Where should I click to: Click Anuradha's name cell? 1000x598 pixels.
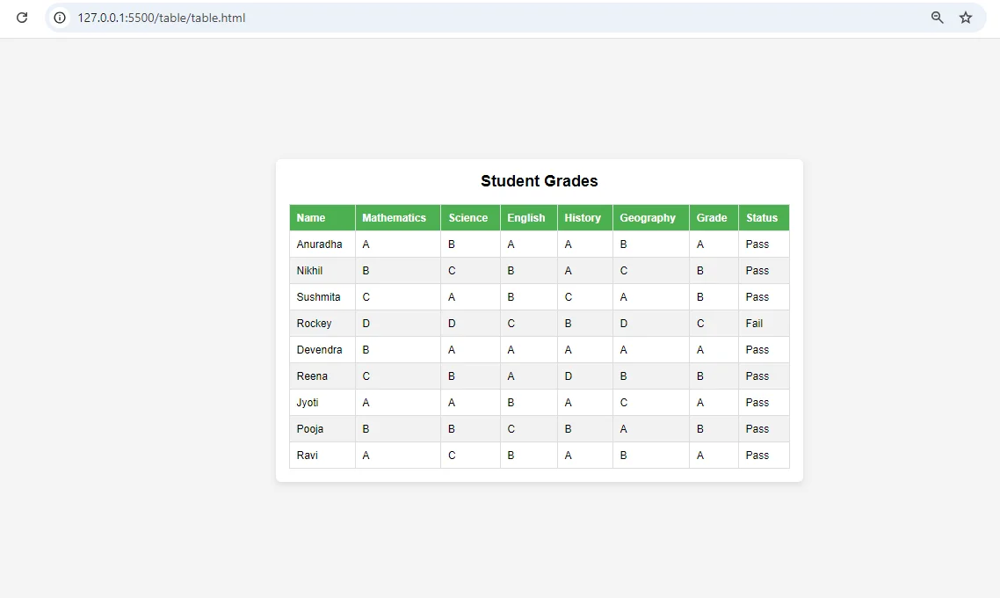click(x=319, y=244)
